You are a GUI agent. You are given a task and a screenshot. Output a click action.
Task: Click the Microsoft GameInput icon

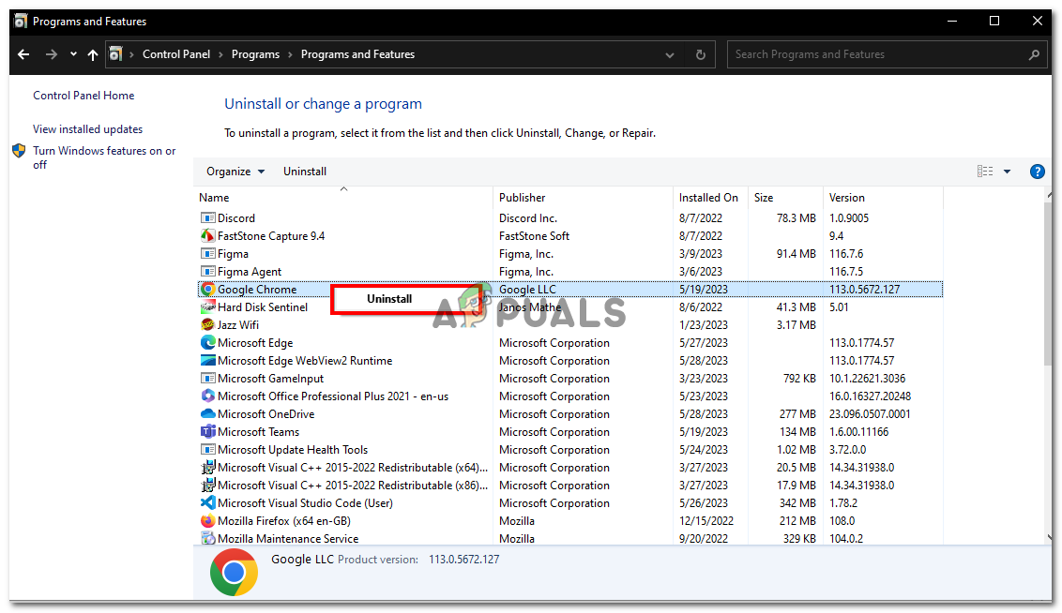coord(208,379)
